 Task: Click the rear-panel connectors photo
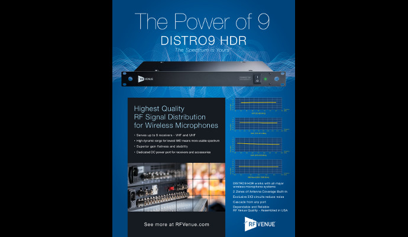tap(176, 187)
